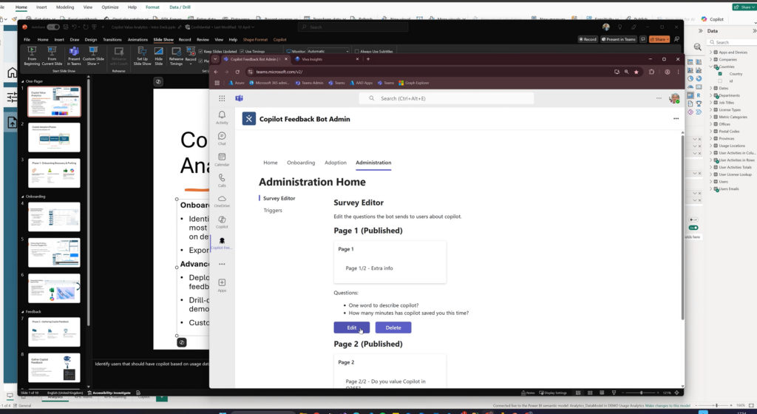Open the Animations ribbon tab in PowerPoint
Image resolution: width=757 pixels, height=414 pixels.
point(138,40)
